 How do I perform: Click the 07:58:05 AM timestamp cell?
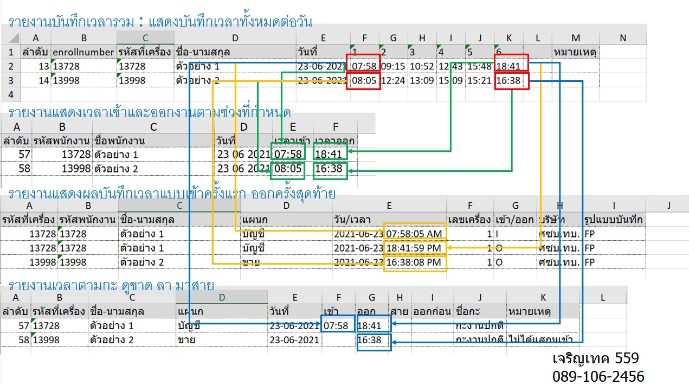point(415,233)
